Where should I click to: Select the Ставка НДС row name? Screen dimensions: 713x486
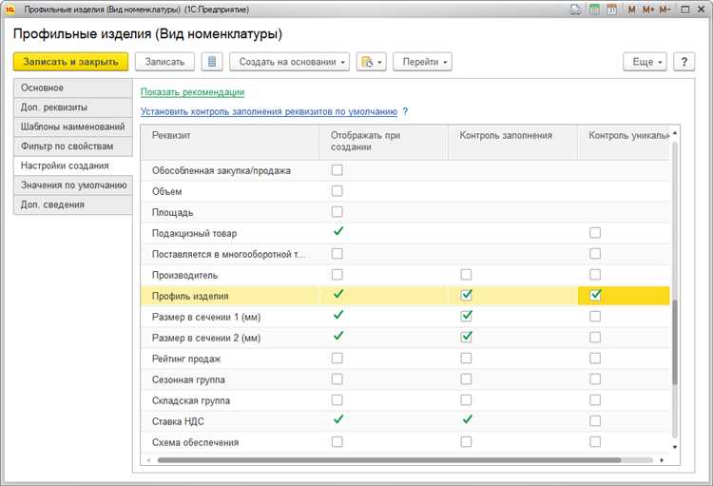coord(178,420)
